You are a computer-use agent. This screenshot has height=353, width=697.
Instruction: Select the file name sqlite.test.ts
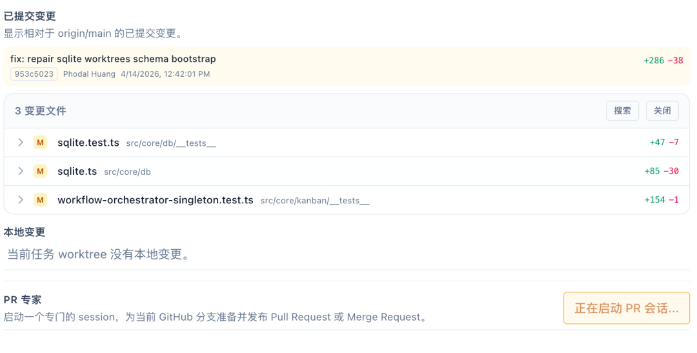(88, 143)
